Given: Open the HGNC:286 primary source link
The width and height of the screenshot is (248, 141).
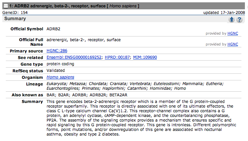Looking at the screenshot, I should click(x=57, y=50).
